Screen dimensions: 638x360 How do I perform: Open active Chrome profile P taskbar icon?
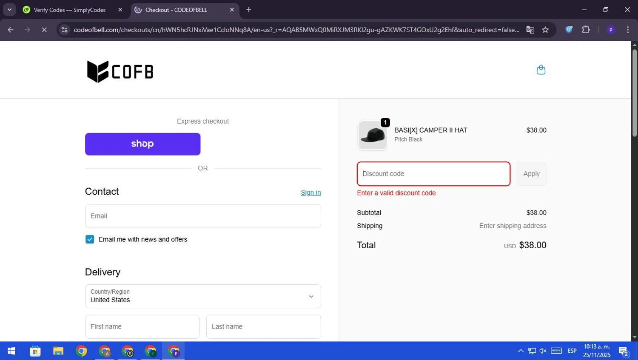click(x=174, y=351)
